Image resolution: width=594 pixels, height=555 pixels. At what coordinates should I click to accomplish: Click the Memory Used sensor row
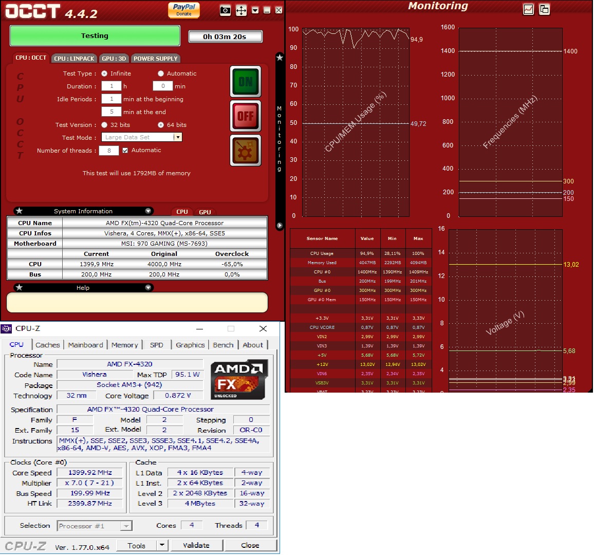tap(361, 263)
